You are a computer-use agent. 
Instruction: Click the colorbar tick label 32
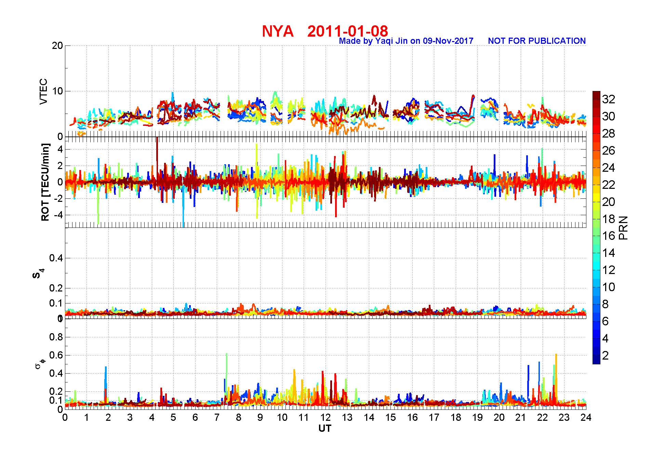(609, 99)
